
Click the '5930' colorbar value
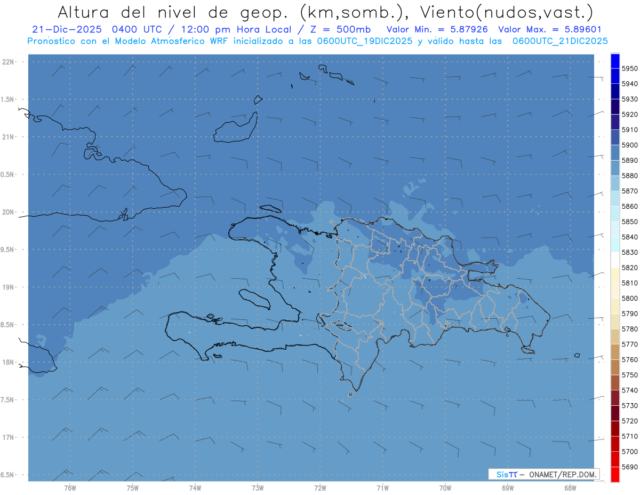pos(629,99)
